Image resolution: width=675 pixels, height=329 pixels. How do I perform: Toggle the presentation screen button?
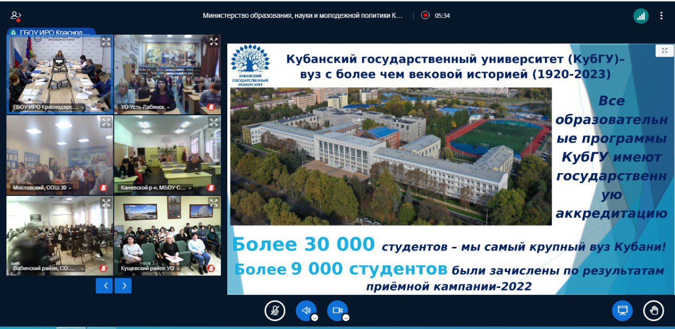click(622, 311)
